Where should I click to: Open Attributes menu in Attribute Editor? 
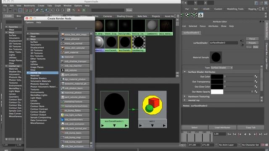tap(213, 26)
